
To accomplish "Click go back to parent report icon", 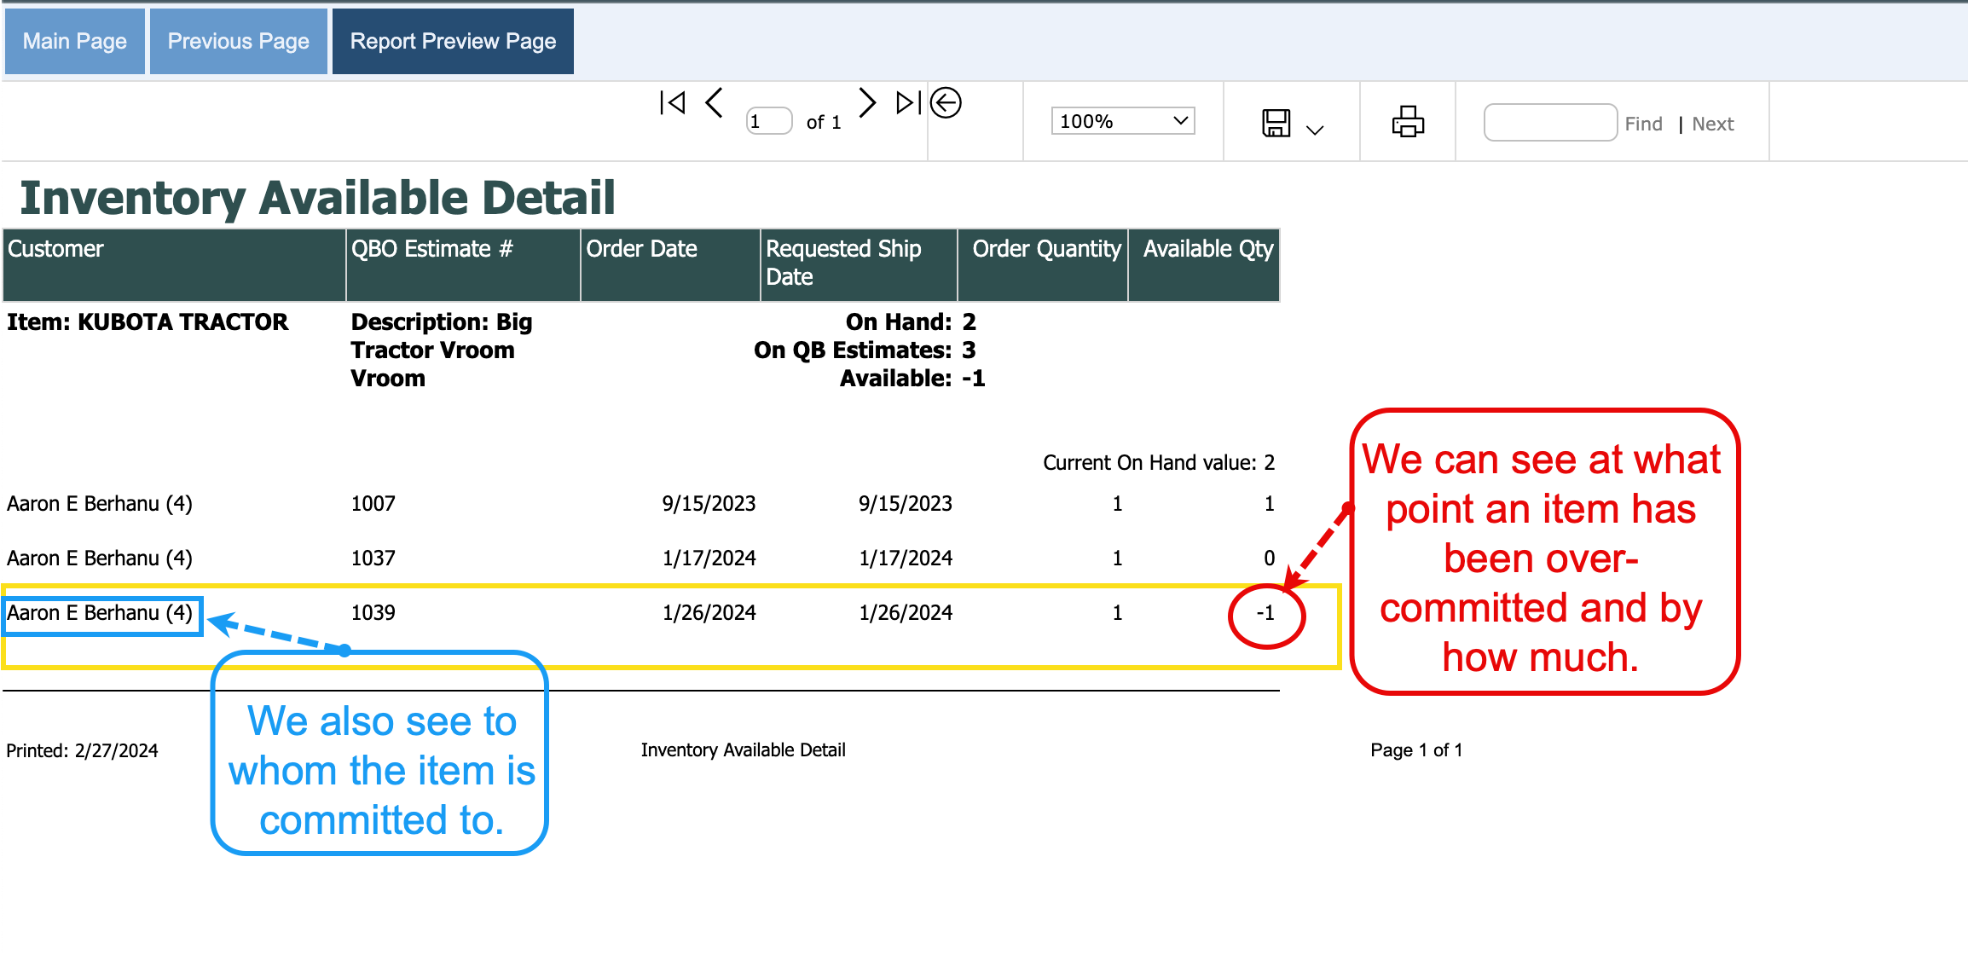I will coord(946,103).
